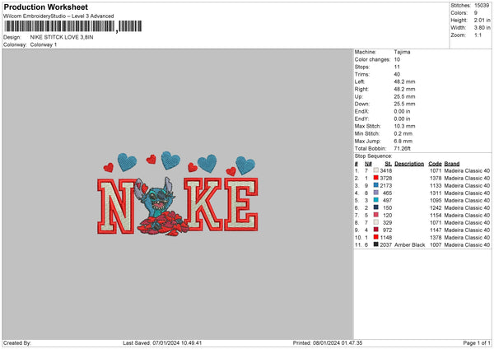Click the stitch count 2037 in row 11
Viewport: 494px width, 349px height.
386,244
